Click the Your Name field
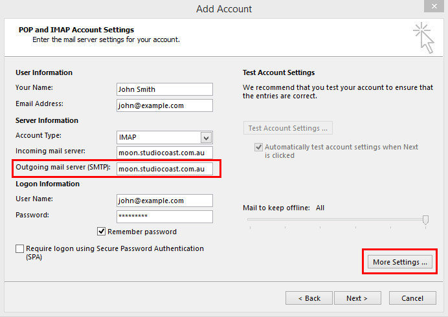 point(164,89)
